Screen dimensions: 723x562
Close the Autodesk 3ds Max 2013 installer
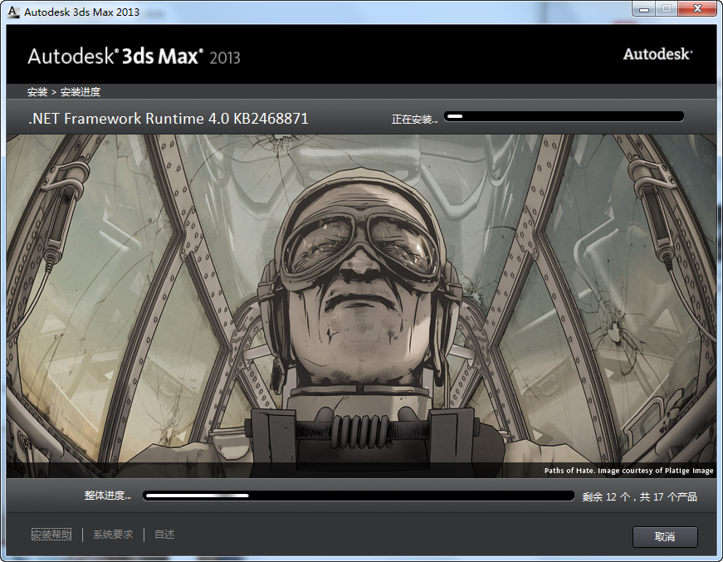click(x=696, y=9)
